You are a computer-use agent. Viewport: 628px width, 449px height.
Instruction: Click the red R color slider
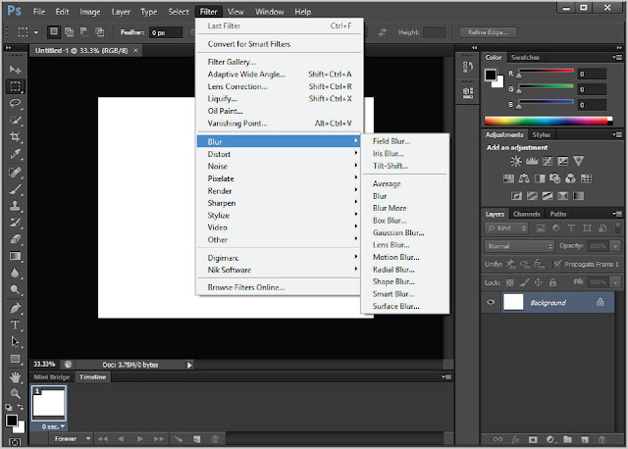[x=546, y=73]
